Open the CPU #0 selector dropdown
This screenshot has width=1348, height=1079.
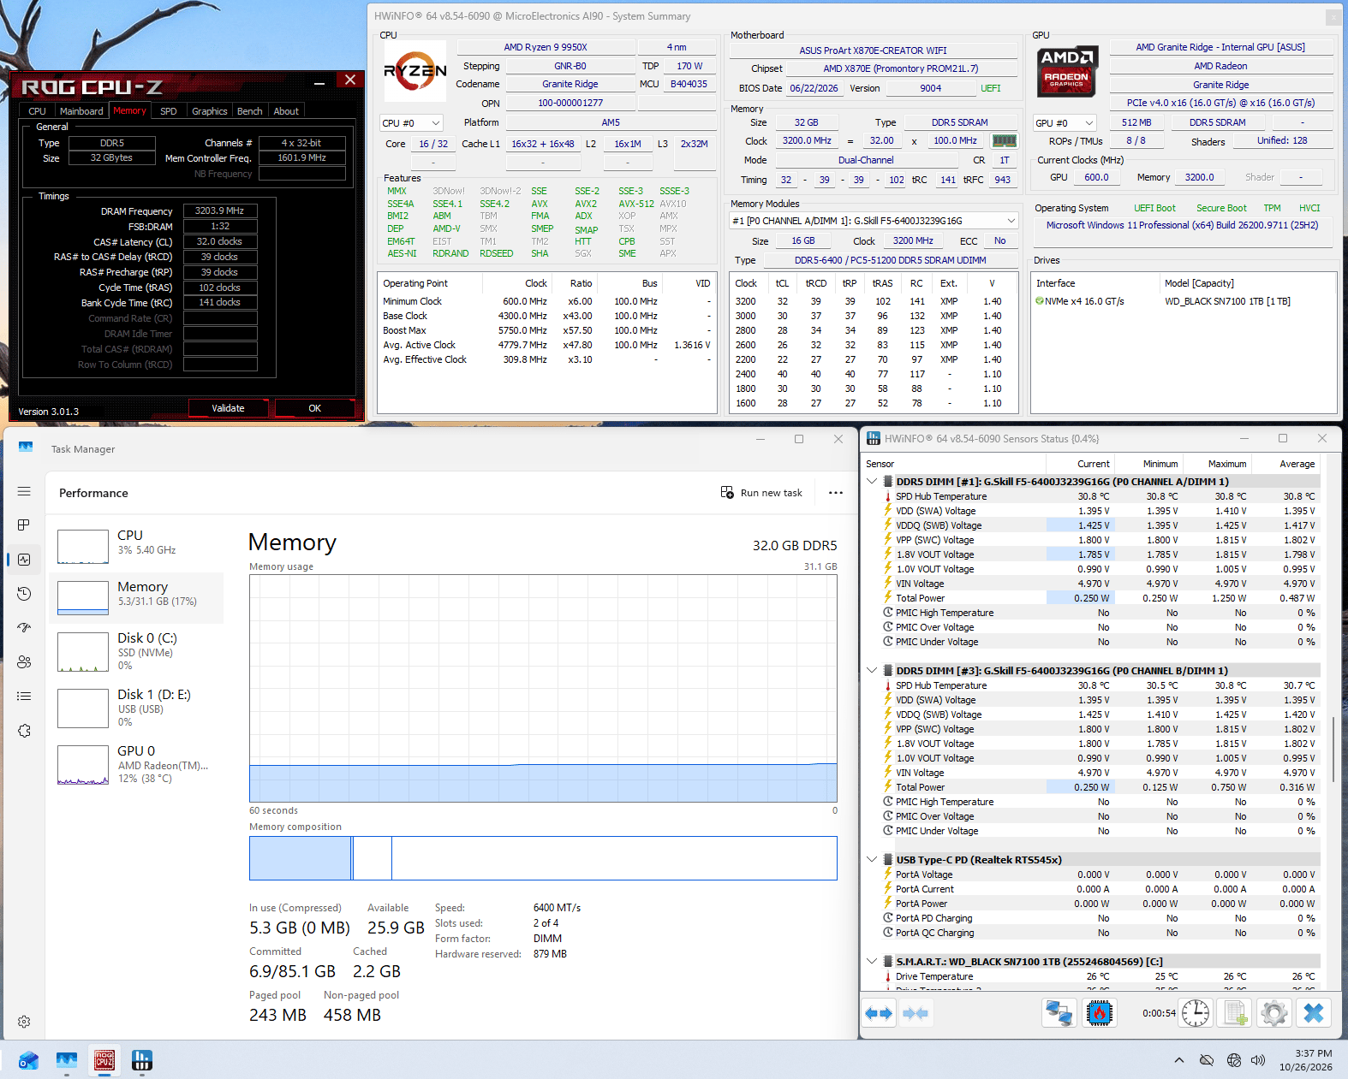411,123
